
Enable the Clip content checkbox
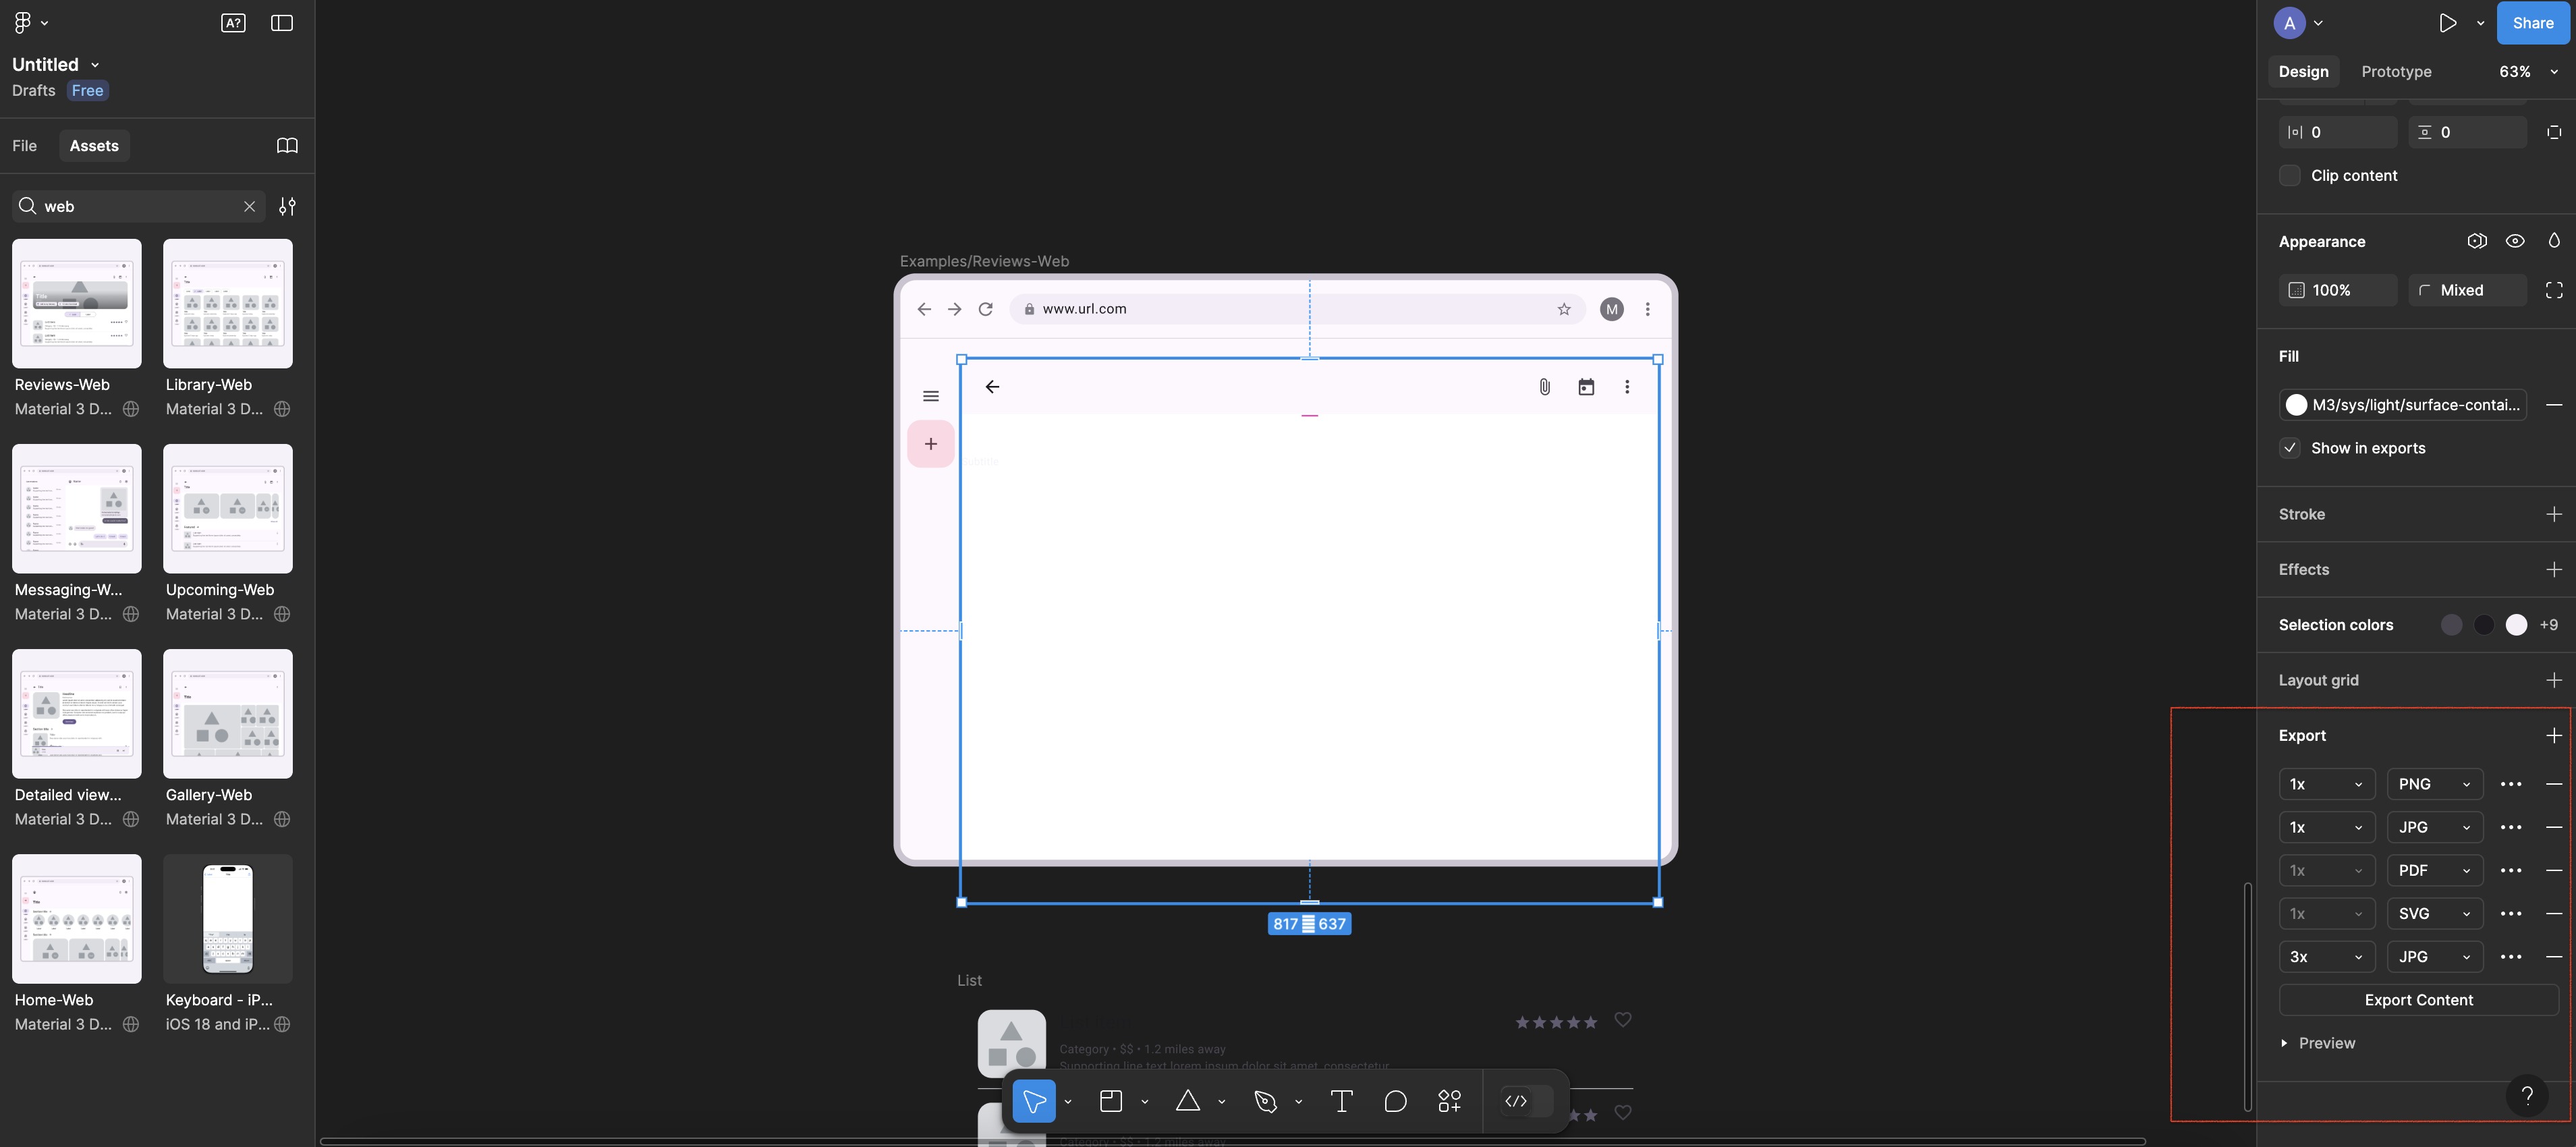tap(2290, 176)
